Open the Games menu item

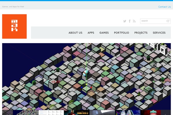[x=104, y=33]
